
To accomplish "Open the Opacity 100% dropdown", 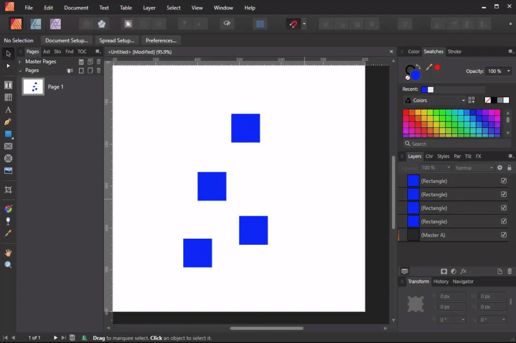I will tap(498, 71).
